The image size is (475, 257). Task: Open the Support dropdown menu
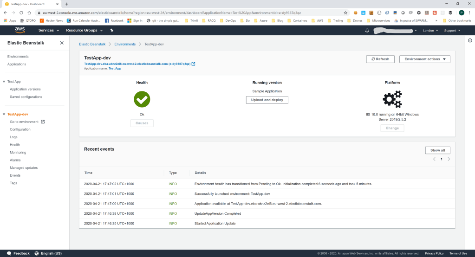452,31
